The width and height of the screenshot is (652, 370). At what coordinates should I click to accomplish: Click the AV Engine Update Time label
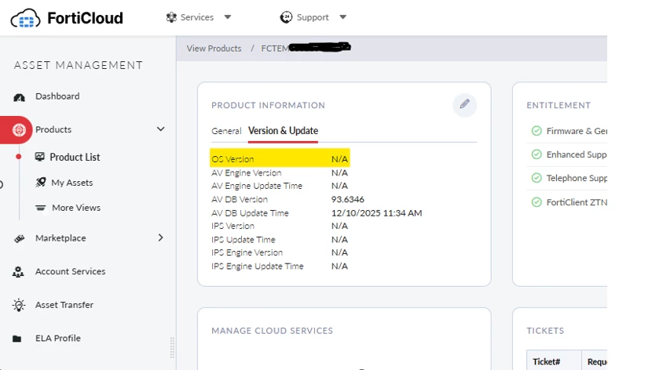[x=257, y=186]
